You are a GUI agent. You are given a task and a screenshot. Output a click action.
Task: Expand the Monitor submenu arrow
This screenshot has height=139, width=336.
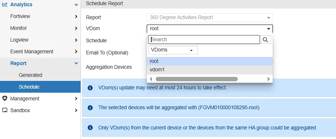pos(76,28)
